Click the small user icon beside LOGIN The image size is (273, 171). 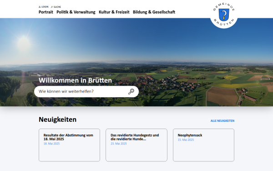40,7
